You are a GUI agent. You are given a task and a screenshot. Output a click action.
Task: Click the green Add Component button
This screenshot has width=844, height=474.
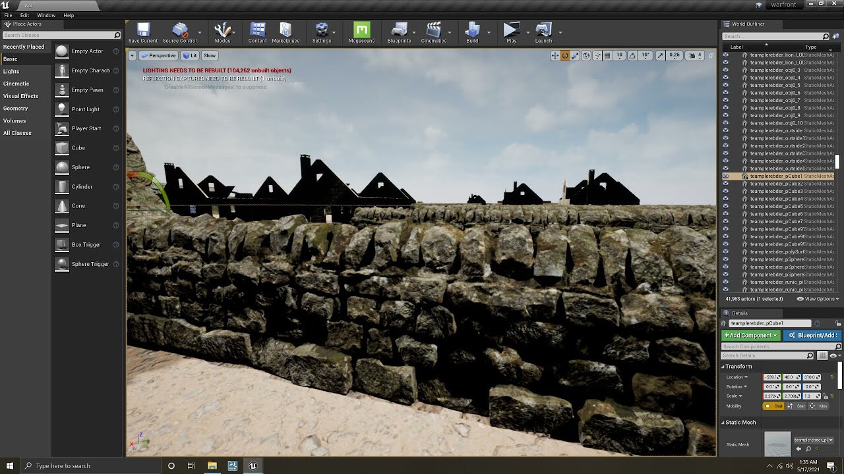(750, 335)
